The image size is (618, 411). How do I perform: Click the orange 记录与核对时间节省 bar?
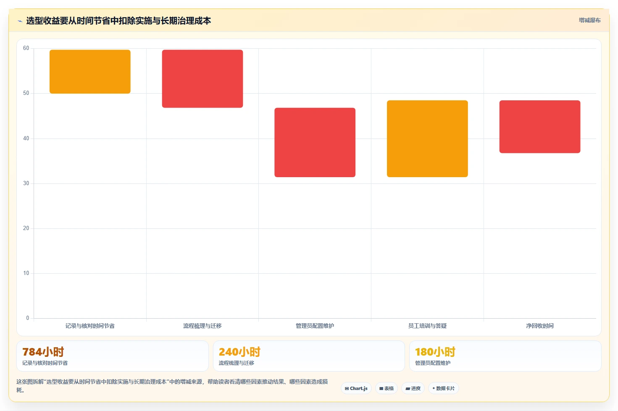pos(90,71)
